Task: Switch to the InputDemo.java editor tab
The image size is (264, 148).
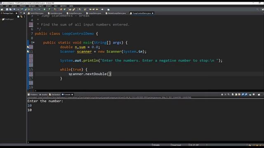Action: point(55,13)
